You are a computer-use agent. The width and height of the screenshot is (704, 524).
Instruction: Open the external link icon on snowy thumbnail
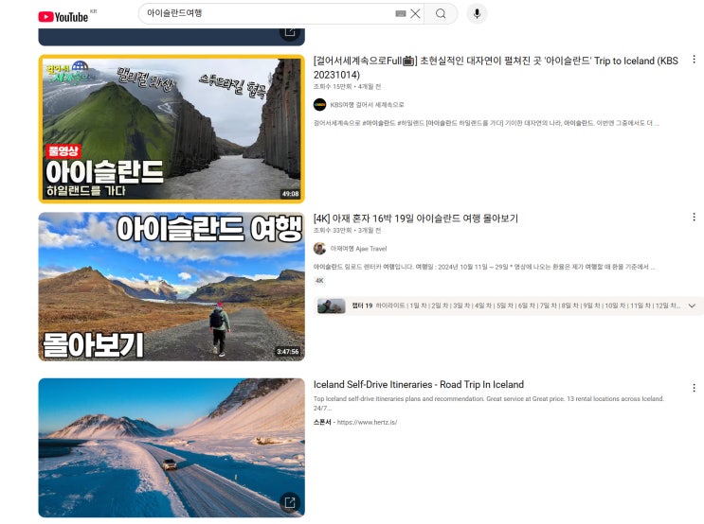tap(290, 502)
